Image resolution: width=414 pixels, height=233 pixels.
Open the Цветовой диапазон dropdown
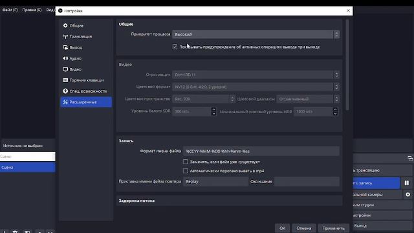[308, 99]
